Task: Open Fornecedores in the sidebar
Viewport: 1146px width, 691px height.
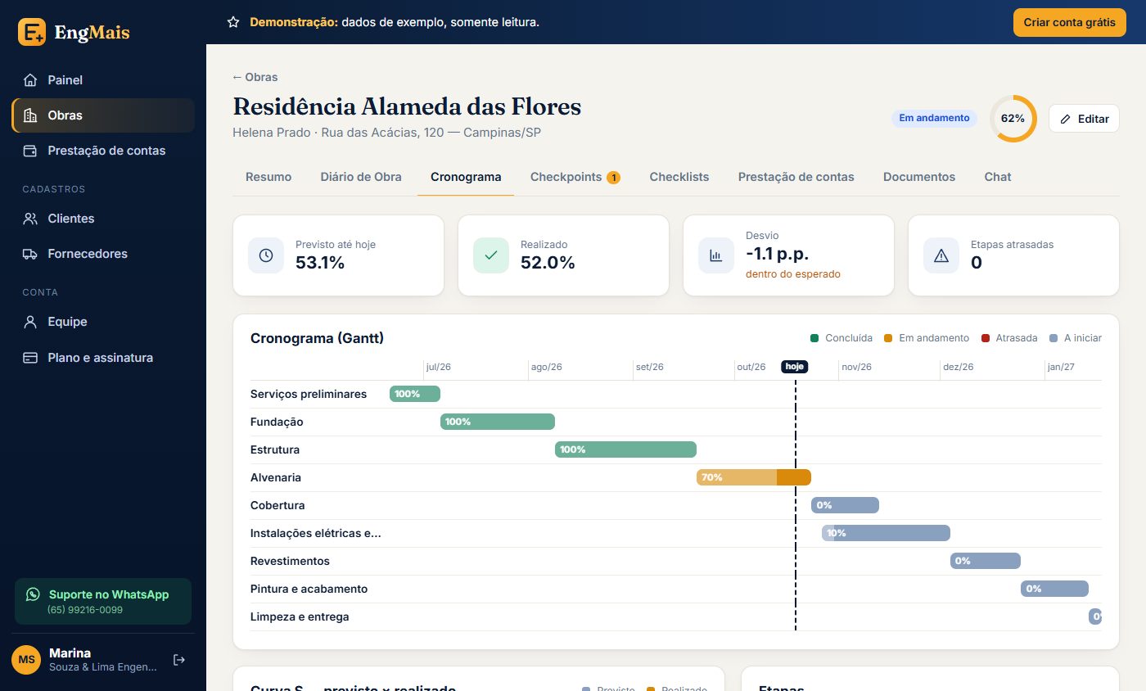Action: click(x=103, y=254)
